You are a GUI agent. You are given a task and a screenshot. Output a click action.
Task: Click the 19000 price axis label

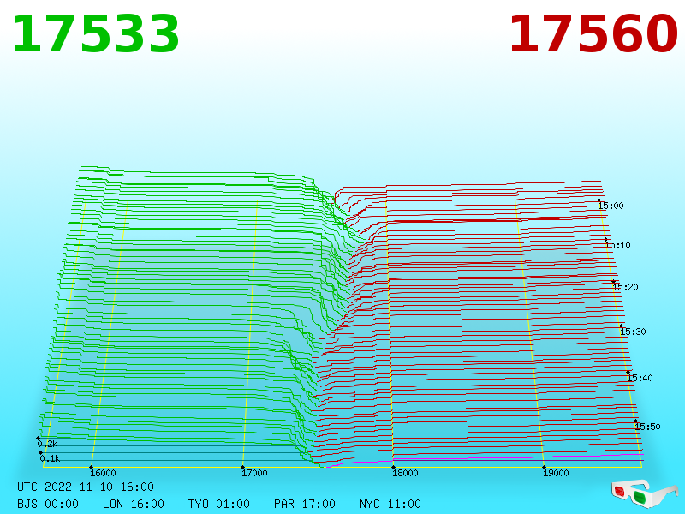click(556, 473)
